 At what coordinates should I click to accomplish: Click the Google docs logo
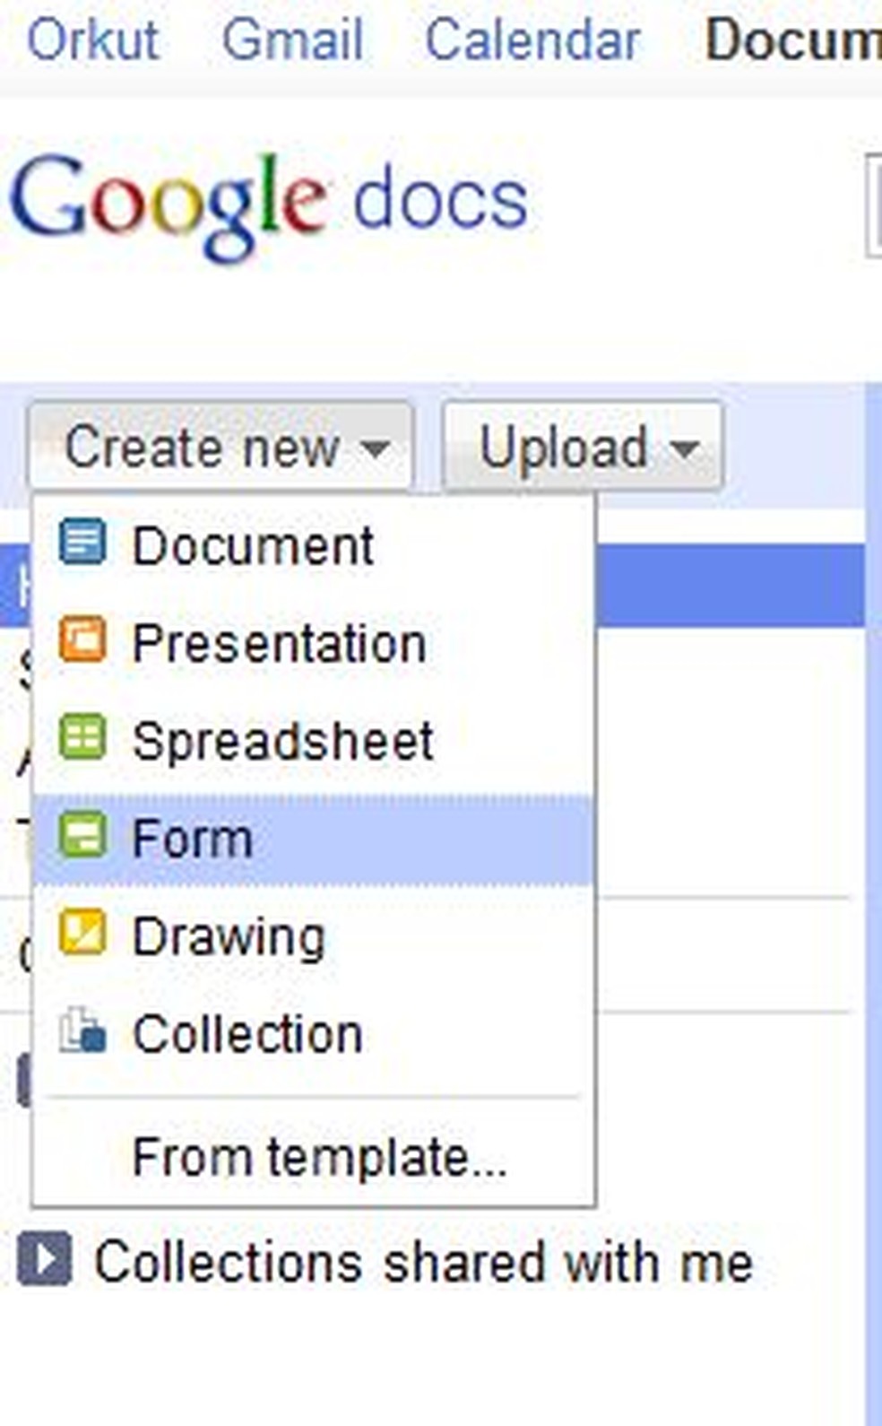tap(267, 203)
